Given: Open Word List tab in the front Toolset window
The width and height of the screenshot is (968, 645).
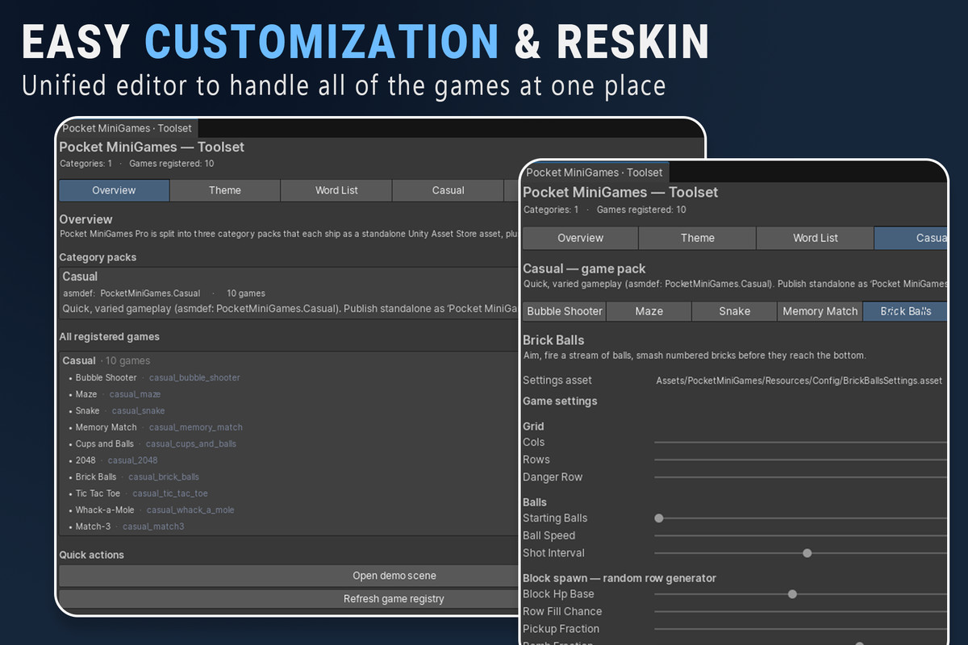Looking at the screenshot, I should coord(815,238).
